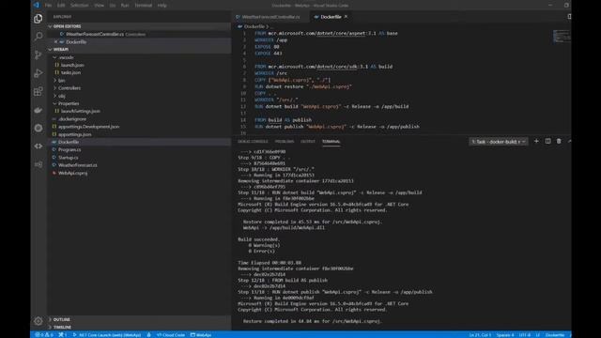The width and height of the screenshot is (601, 338).
Task: Open the Source Control view
Action: click(38, 54)
